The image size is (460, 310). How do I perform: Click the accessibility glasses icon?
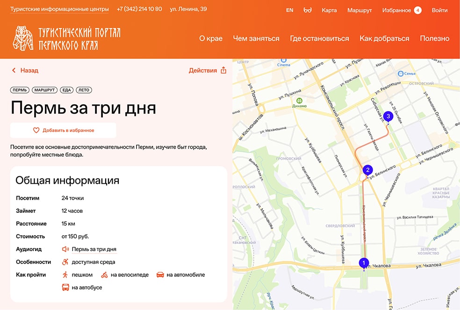(x=307, y=10)
